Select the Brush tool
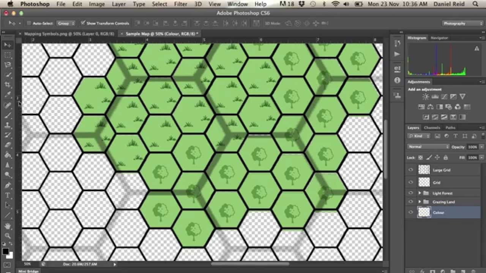 (x=8, y=115)
